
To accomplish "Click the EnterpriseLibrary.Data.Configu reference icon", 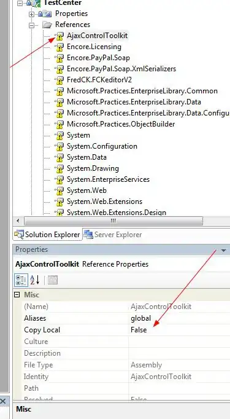I will point(59,113).
